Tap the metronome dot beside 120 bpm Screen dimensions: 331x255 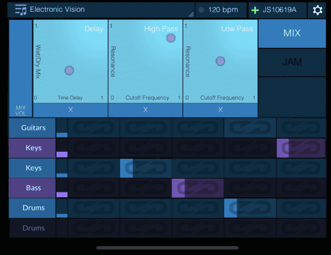[202, 9]
